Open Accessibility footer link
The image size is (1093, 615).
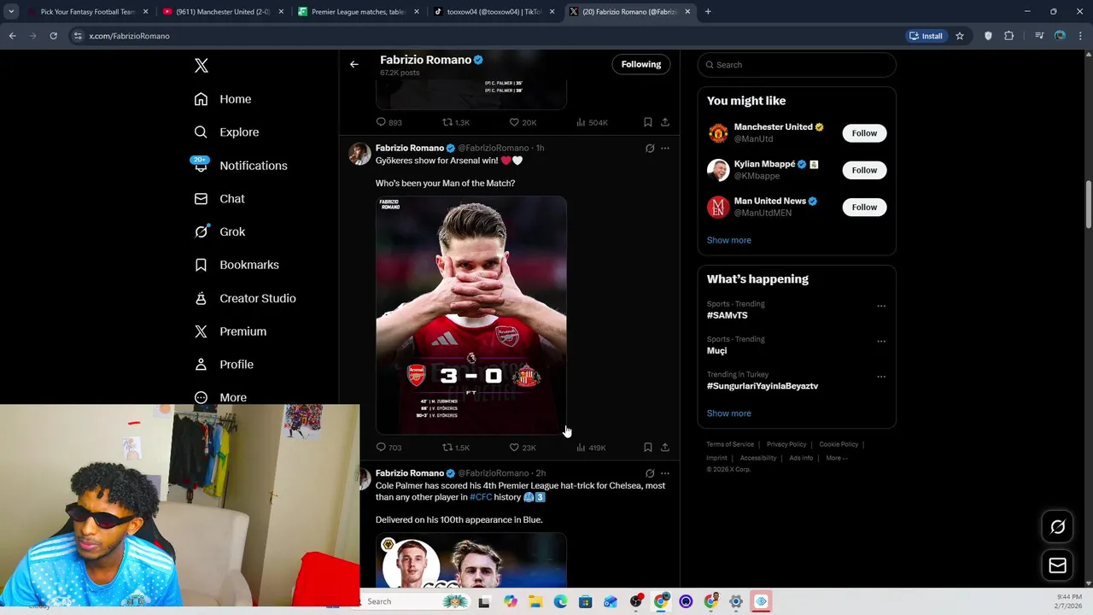758,458
